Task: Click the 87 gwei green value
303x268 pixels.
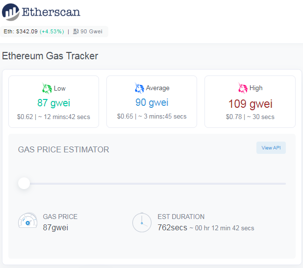Action: [x=53, y=103]
